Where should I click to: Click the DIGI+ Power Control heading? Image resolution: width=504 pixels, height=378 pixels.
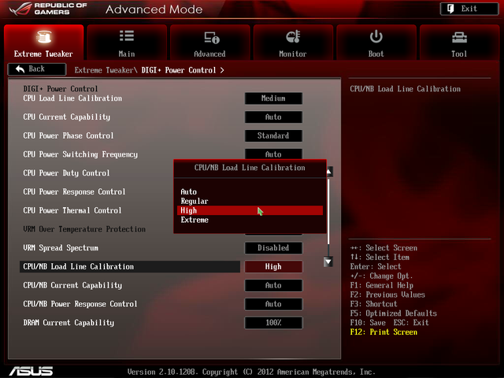point(61,89)
